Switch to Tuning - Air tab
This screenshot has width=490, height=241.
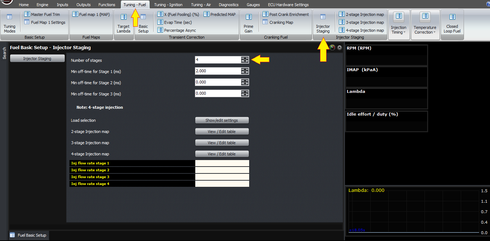click(x=201, y=5)
